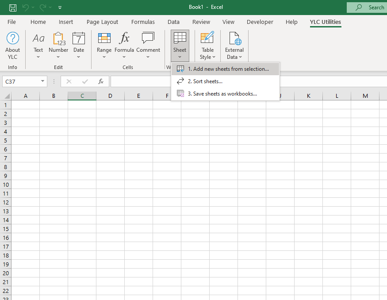Select column K header
Viewport: 387px width, 300px height.
pos(308,96)
